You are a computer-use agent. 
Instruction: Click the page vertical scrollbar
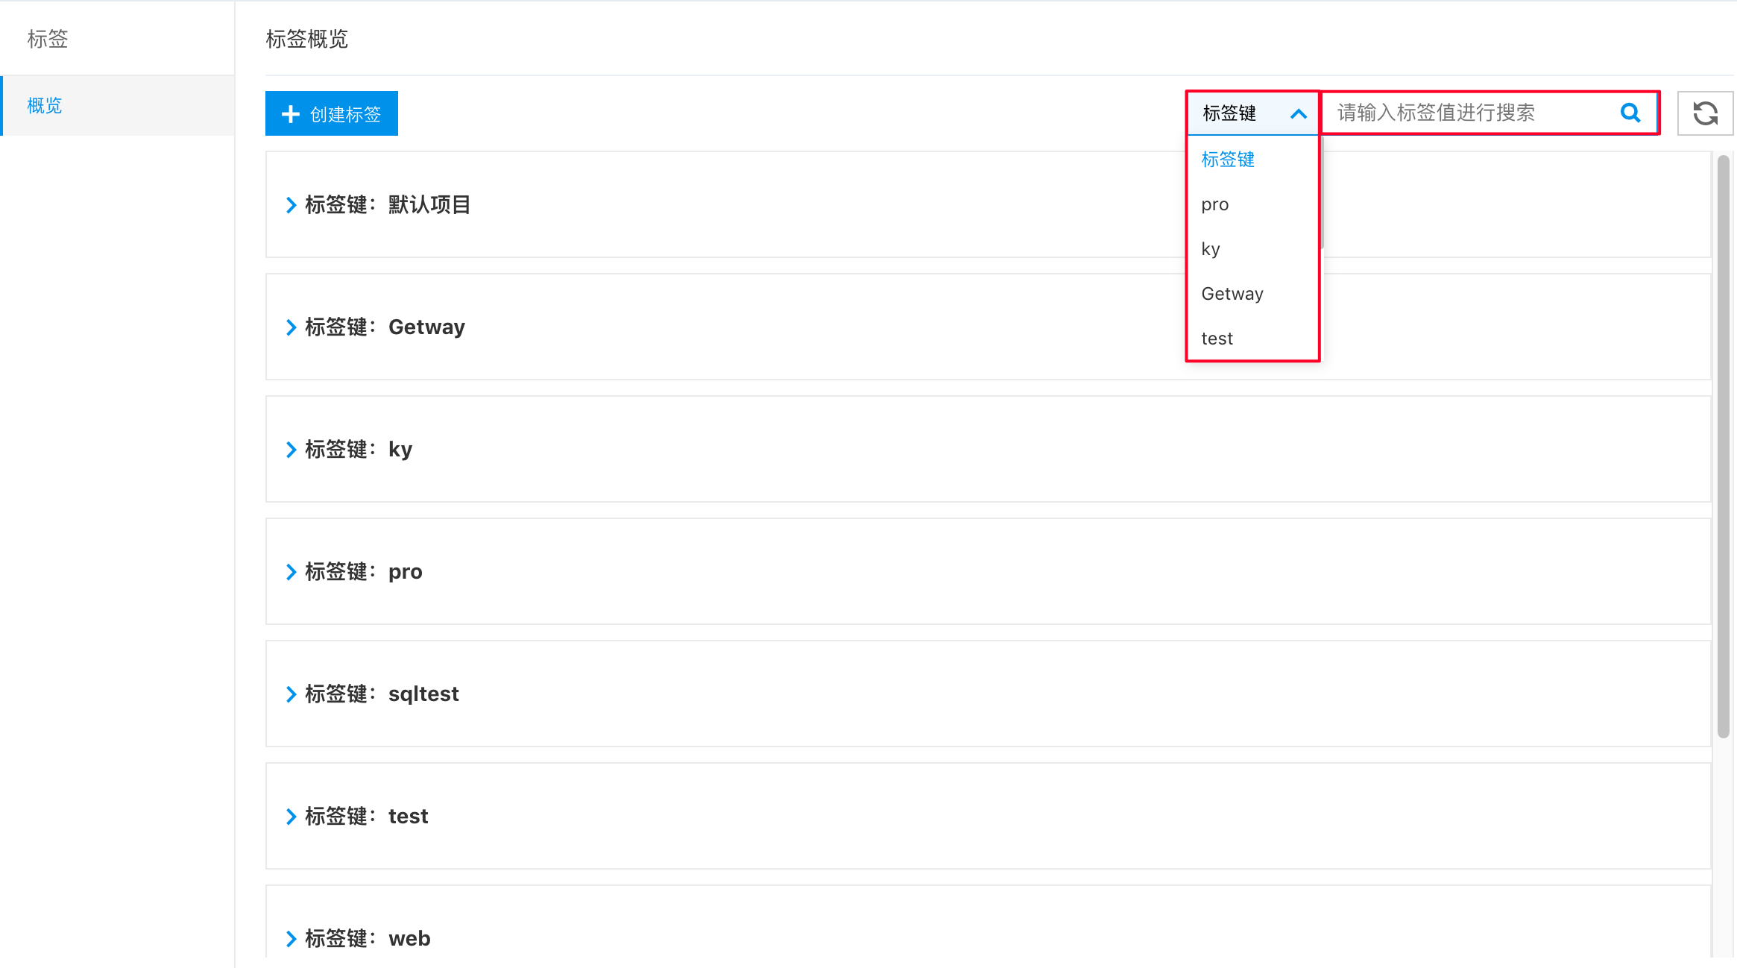[x=1723, y=446]
